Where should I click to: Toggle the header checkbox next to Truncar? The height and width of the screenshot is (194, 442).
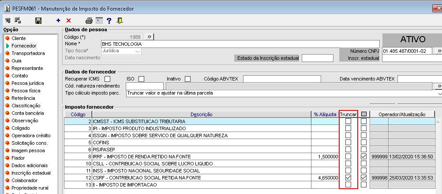pos(363,114)
